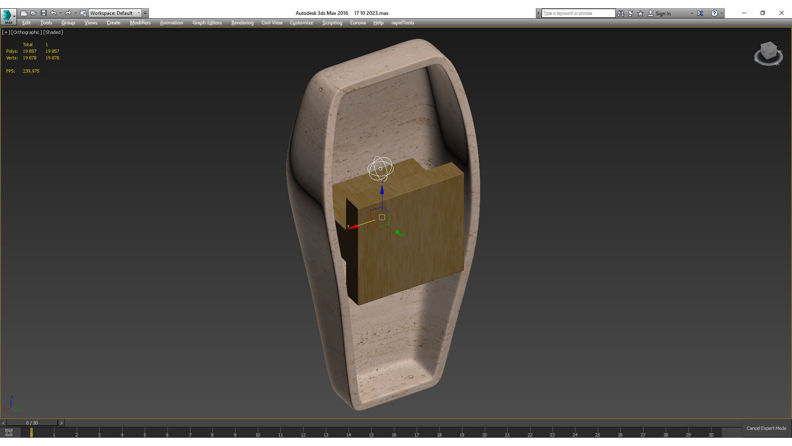Screen dimensions: 792x446
Task: Save the scene with floppy disk icon
Action: click(44, 13)
